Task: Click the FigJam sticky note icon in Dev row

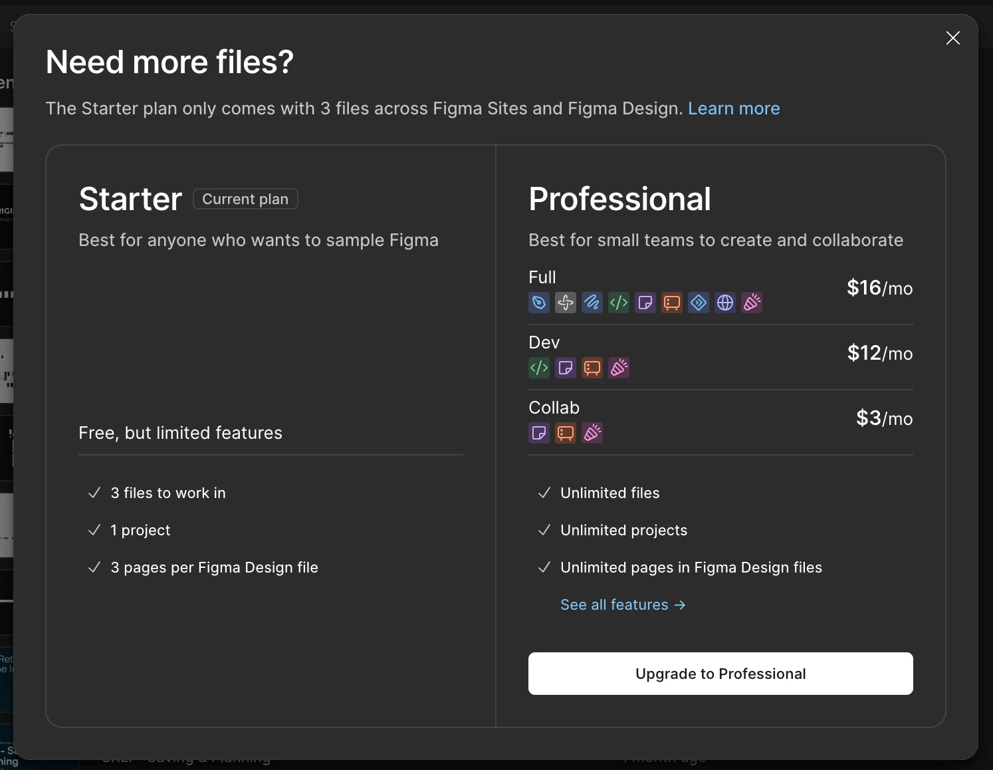Action: coord(566,368)
